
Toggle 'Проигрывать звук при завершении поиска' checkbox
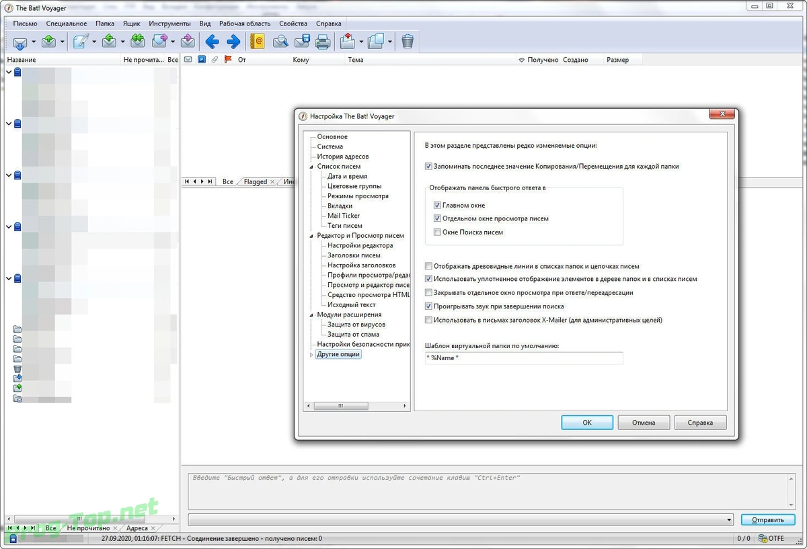pos(429,306)
